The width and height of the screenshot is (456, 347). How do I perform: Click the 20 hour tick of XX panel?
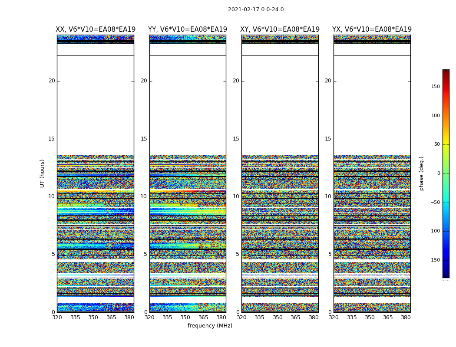coord(52,81)
